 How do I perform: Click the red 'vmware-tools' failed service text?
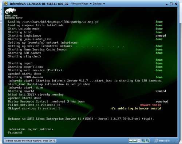(150, 105)
